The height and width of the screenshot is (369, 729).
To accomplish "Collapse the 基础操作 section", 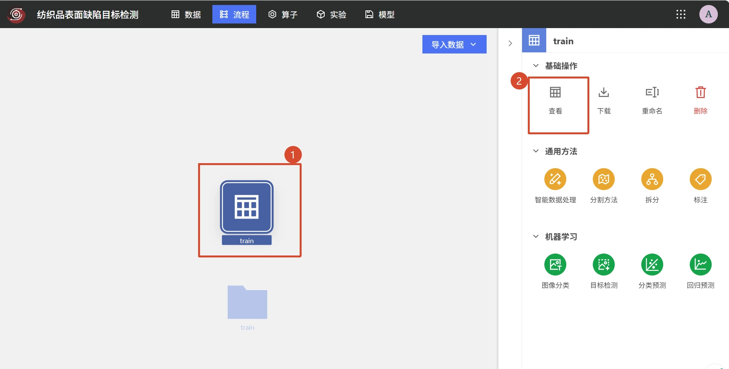I will [x=535, y=66].
